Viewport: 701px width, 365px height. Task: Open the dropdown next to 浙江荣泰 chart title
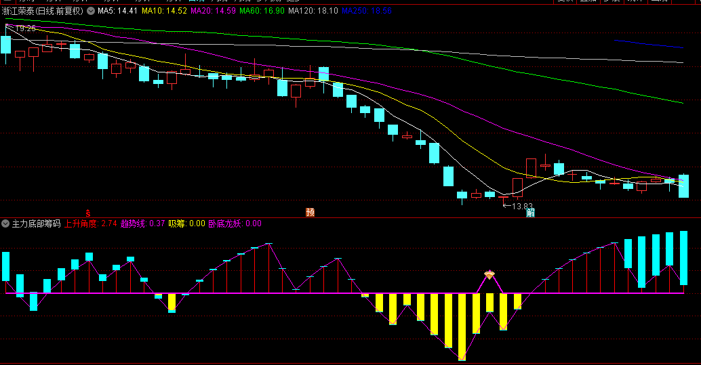[91, 11]
